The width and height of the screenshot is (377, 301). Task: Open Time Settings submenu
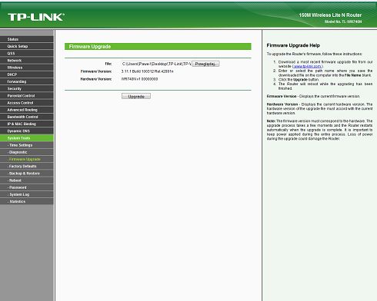click(x=27, y=145)
